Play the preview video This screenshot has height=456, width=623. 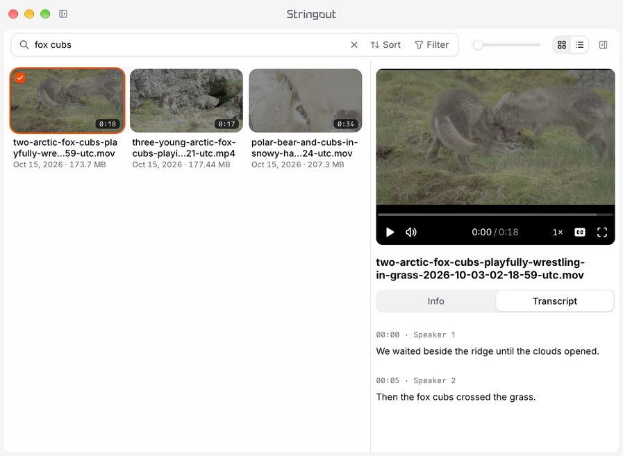(x=390, y=232)
